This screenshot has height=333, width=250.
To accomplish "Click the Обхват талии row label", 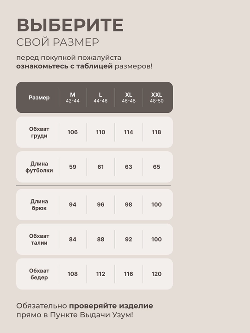I will (39, 240).
